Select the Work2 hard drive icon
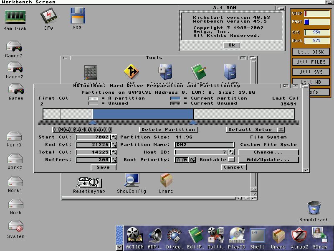Viewport: 334px width, 251px height. click(15, 159)
